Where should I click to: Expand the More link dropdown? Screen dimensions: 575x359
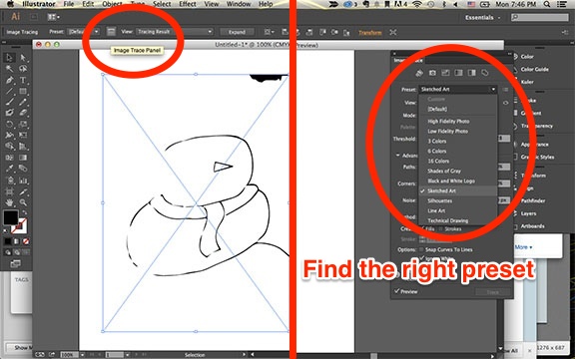pos(523,247)
